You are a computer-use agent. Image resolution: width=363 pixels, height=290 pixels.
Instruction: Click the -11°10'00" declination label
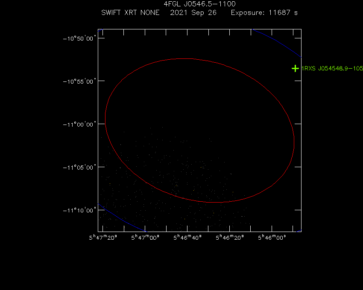[79, 210]
